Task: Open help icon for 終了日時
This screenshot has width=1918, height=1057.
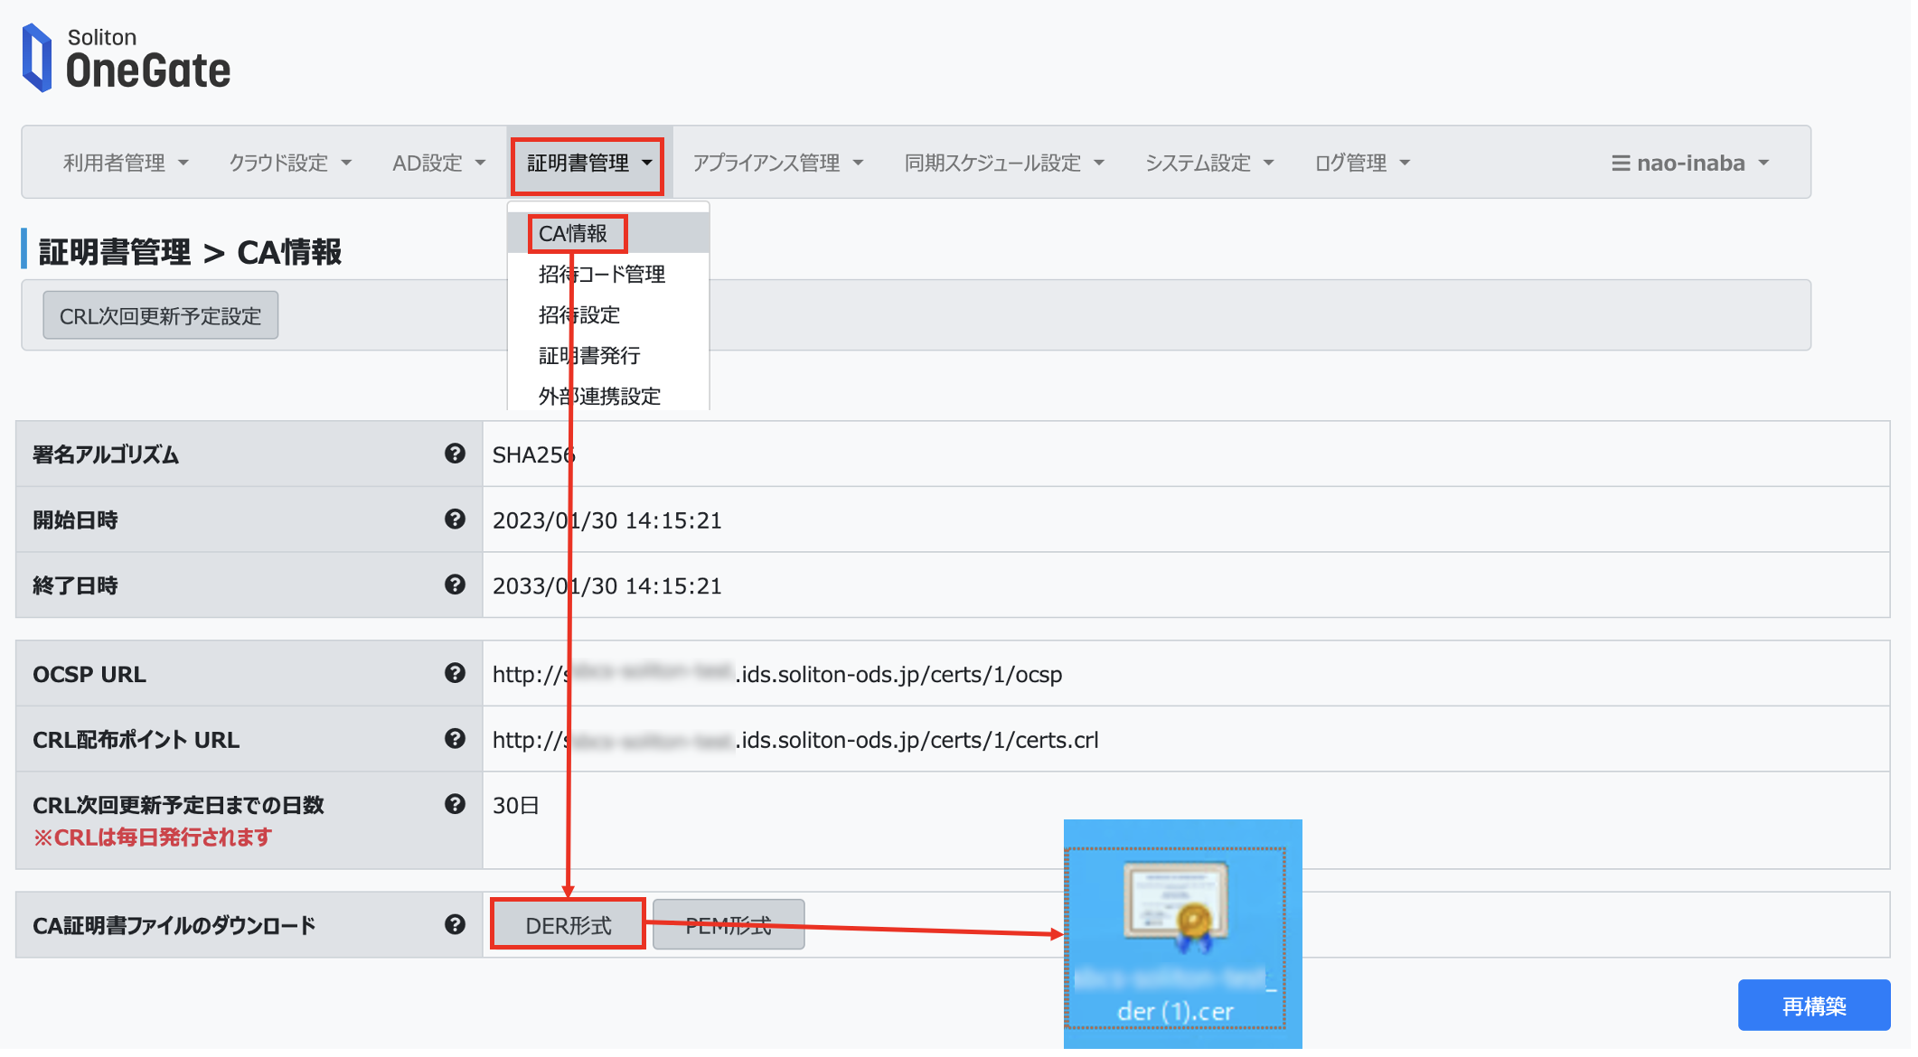Action: 455,585
